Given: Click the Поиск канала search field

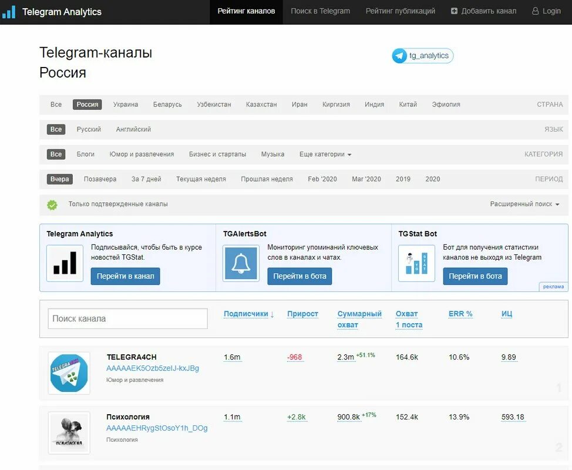Looking at the screenshot, I should click(127, 318).
